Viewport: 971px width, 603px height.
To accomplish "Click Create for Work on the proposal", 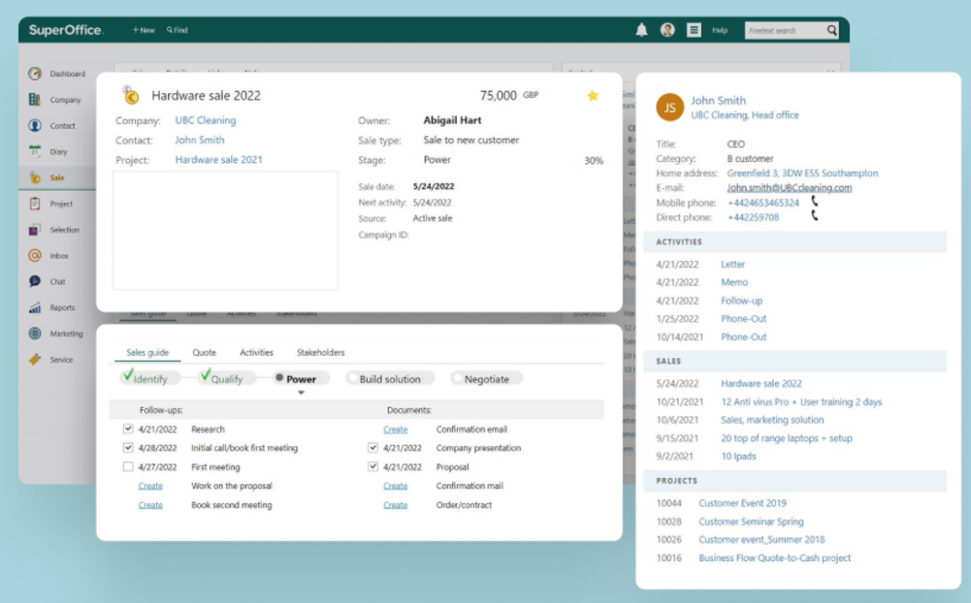I will click(150, 486).
